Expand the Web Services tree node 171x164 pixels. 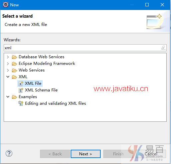(8, 70)
